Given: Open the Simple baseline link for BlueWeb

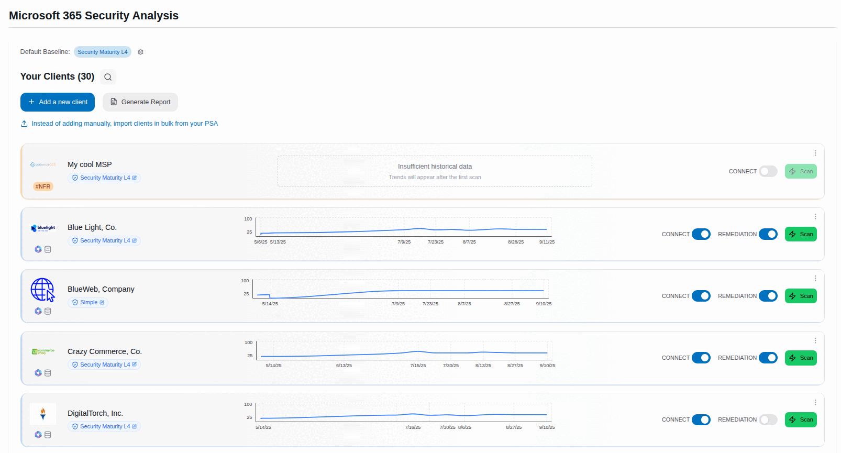Looking at the screenshot, I should [x=88, y=303].
